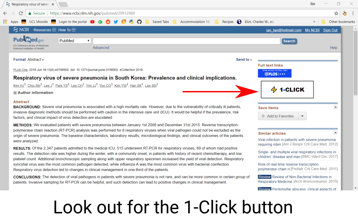Bookmark this page with the star icon
358x224 pixels.
(x=336, y=13)
